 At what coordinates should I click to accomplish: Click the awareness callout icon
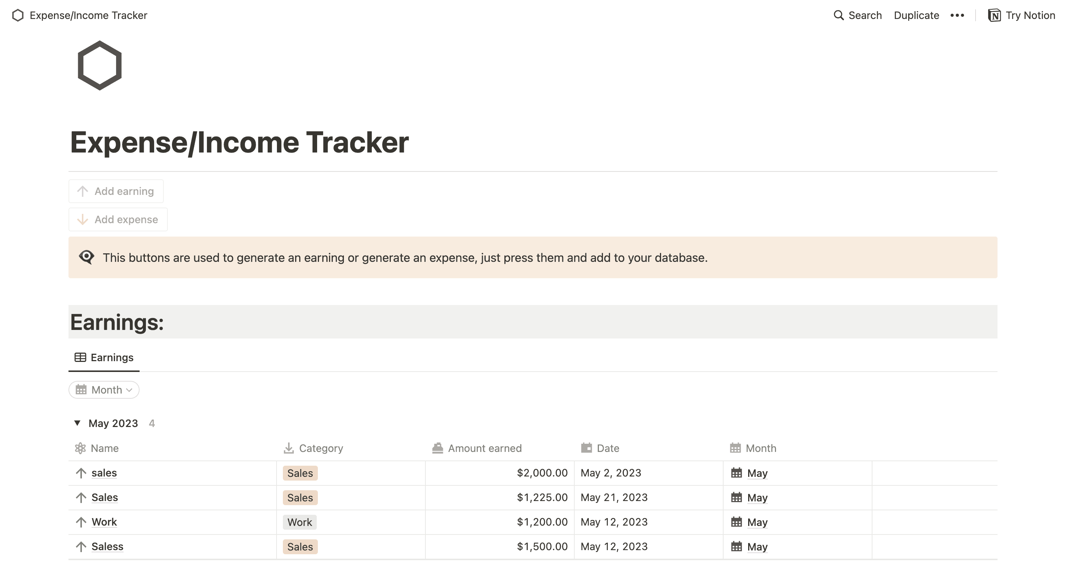(x=87, y=256)
